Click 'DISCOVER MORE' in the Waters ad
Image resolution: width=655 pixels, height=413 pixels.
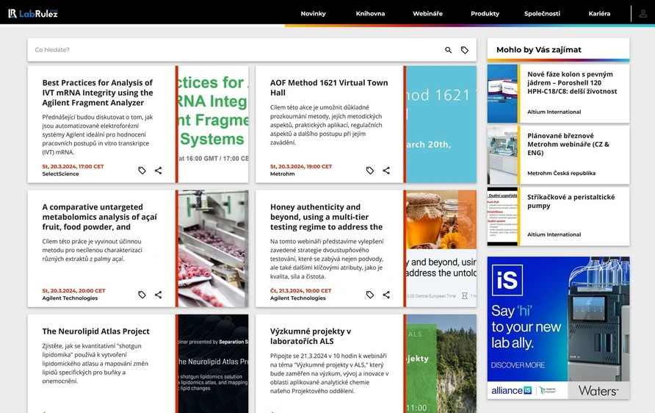(x=518, y=365)
